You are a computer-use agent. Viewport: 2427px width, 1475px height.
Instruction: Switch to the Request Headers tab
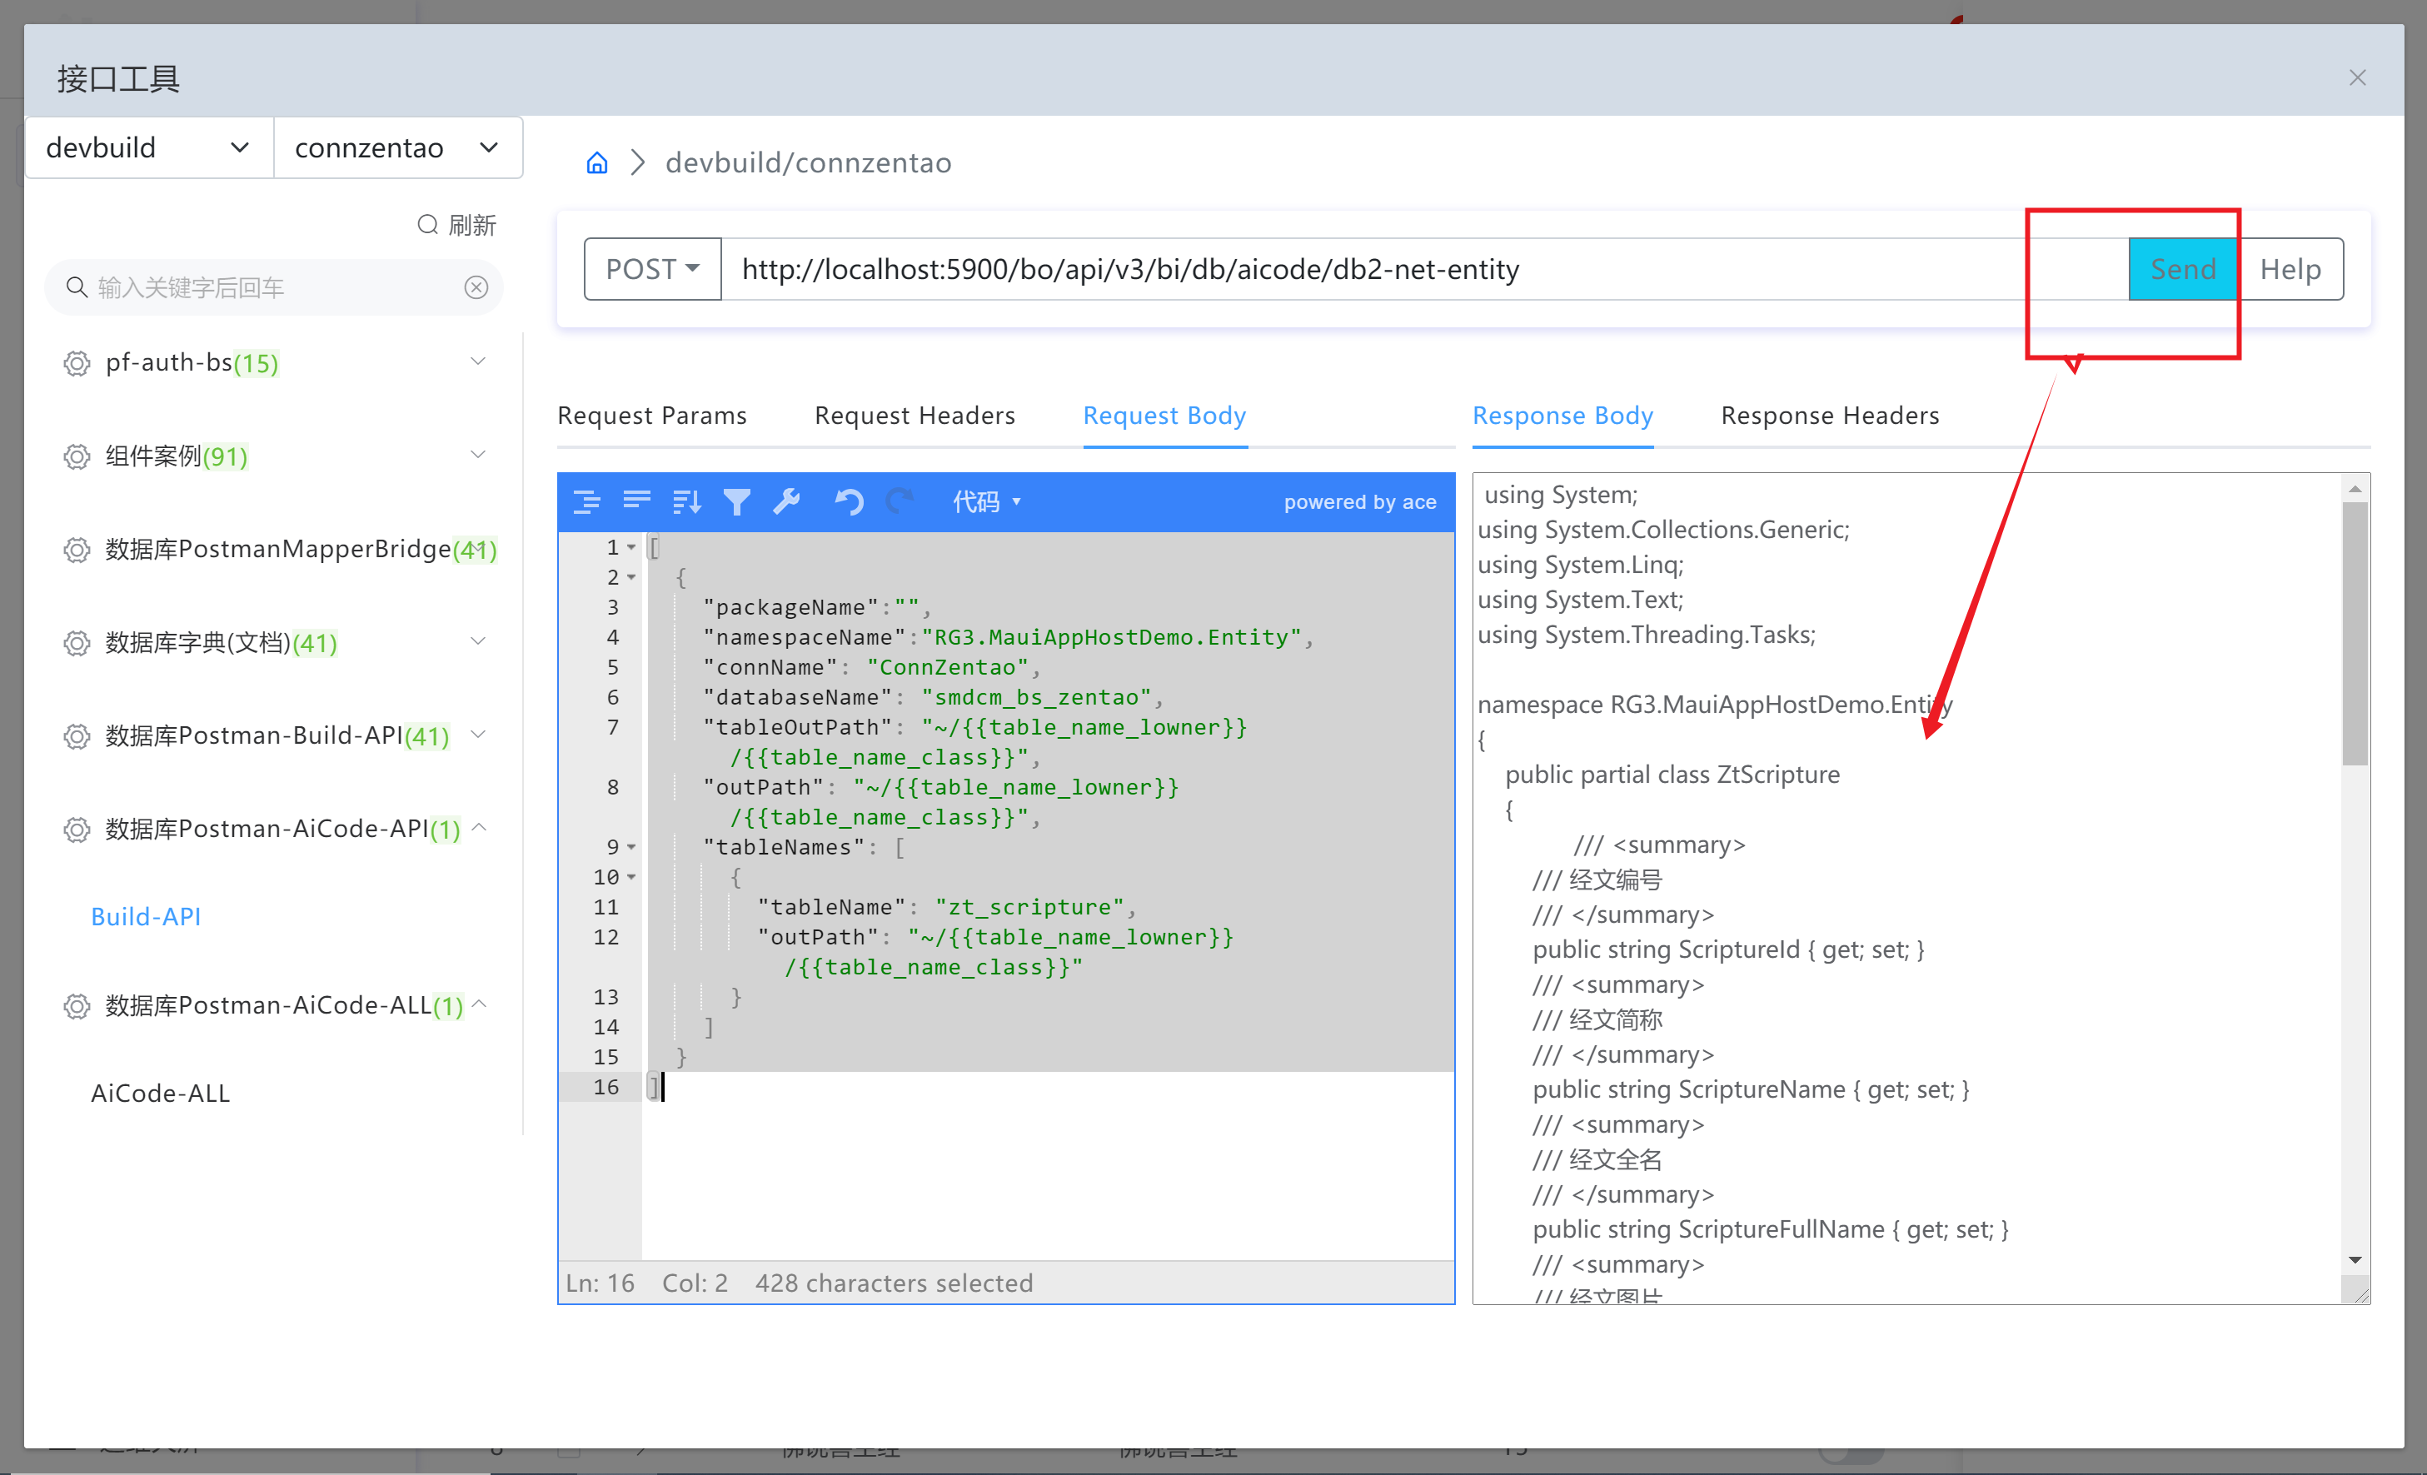pos(915,416)
